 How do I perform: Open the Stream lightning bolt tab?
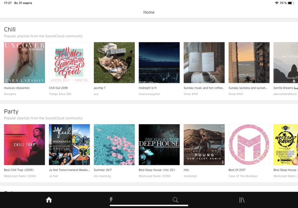(111, 200)
